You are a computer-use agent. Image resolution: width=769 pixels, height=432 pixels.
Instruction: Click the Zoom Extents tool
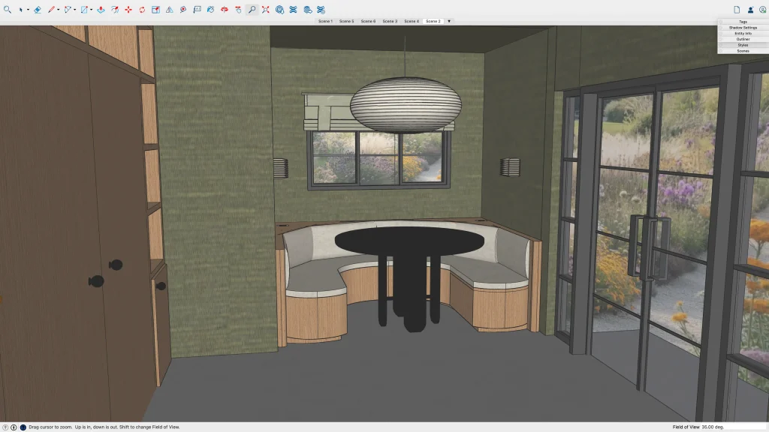(265, 10)
